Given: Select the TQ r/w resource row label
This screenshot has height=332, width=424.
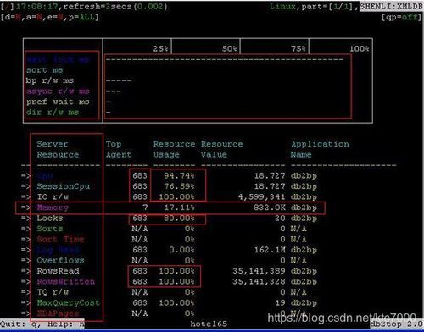Looking at the screenshot, I should pos(53,292).
